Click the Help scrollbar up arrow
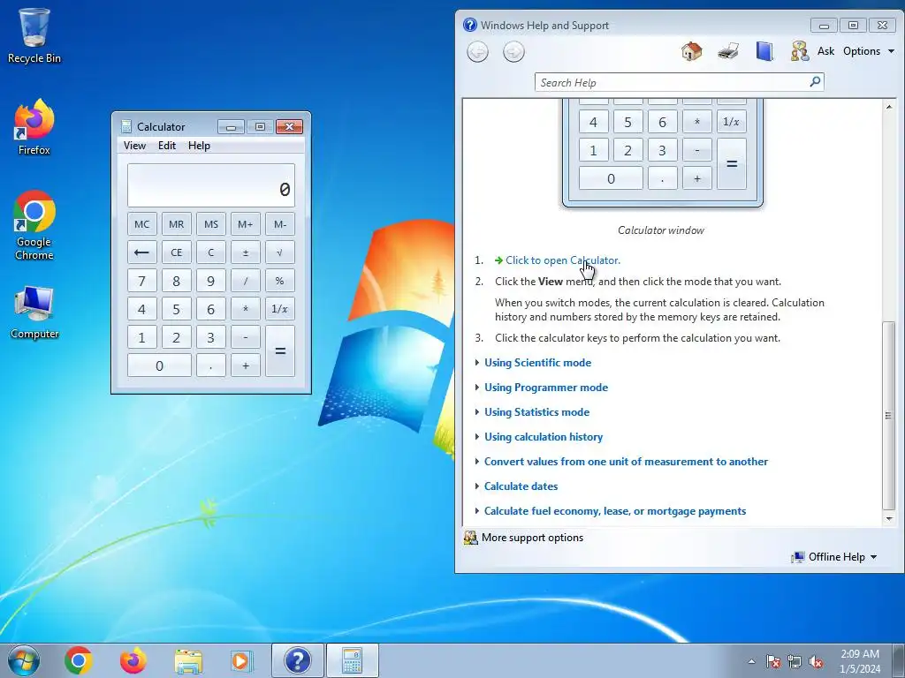905x678 pixels. [x=889, y=106]
